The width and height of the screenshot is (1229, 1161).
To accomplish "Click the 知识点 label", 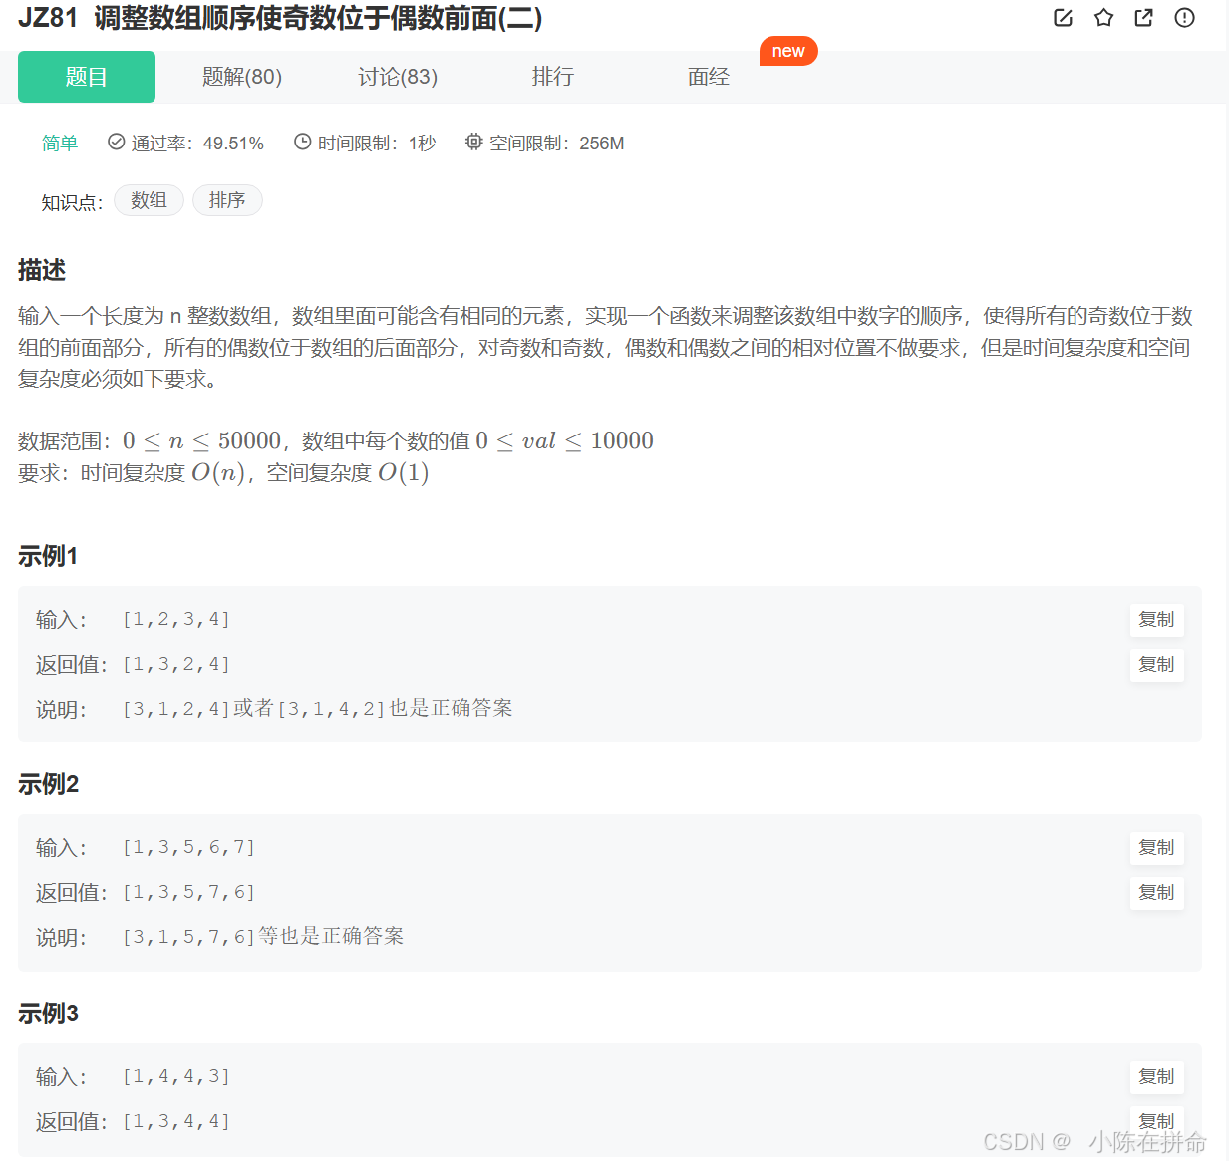I will [72, 202].
